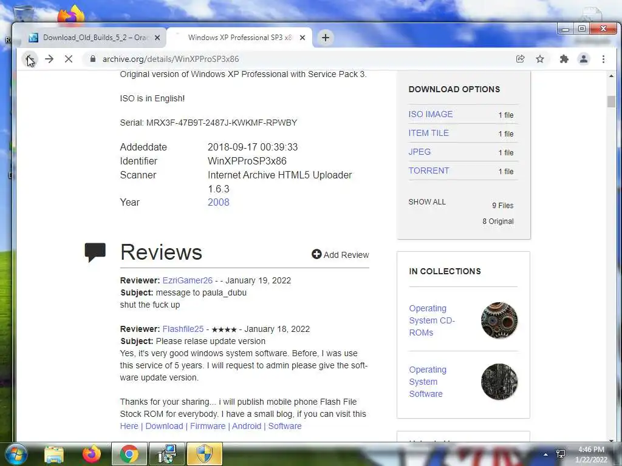Viewport: 622px width, 466px height.
Task: Click the page scrollbar down arrow
Action: point(611,439)
